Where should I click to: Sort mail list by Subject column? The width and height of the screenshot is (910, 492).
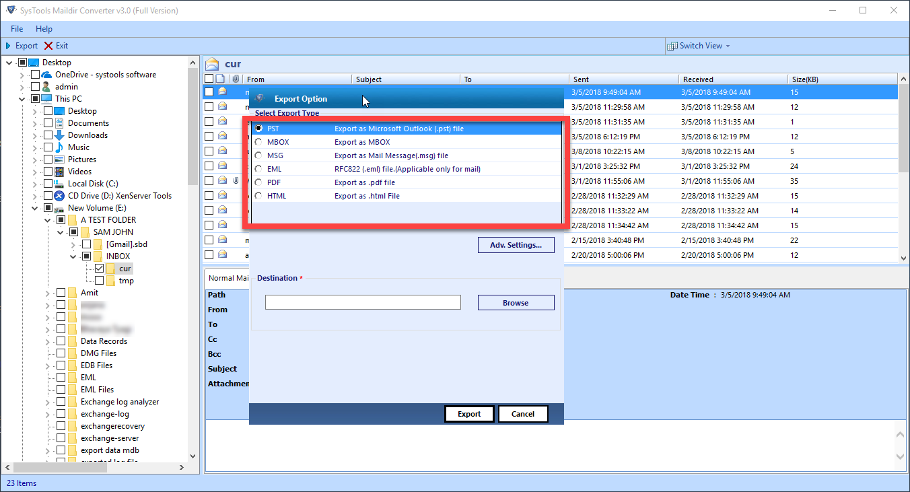[x=407, y=79]
